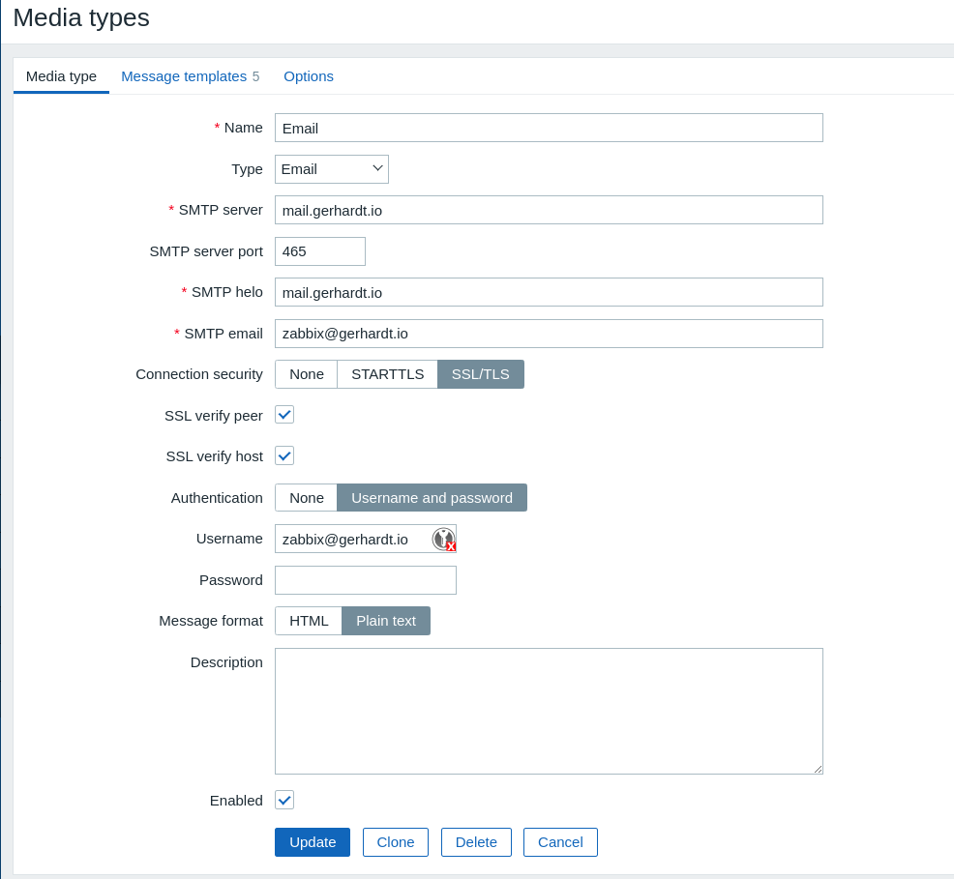
Task: Click inside the Description text area
Action: (548, 711)
